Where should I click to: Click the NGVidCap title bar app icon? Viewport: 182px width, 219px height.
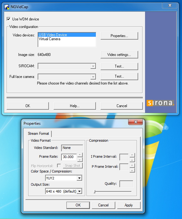click(7, 7)
